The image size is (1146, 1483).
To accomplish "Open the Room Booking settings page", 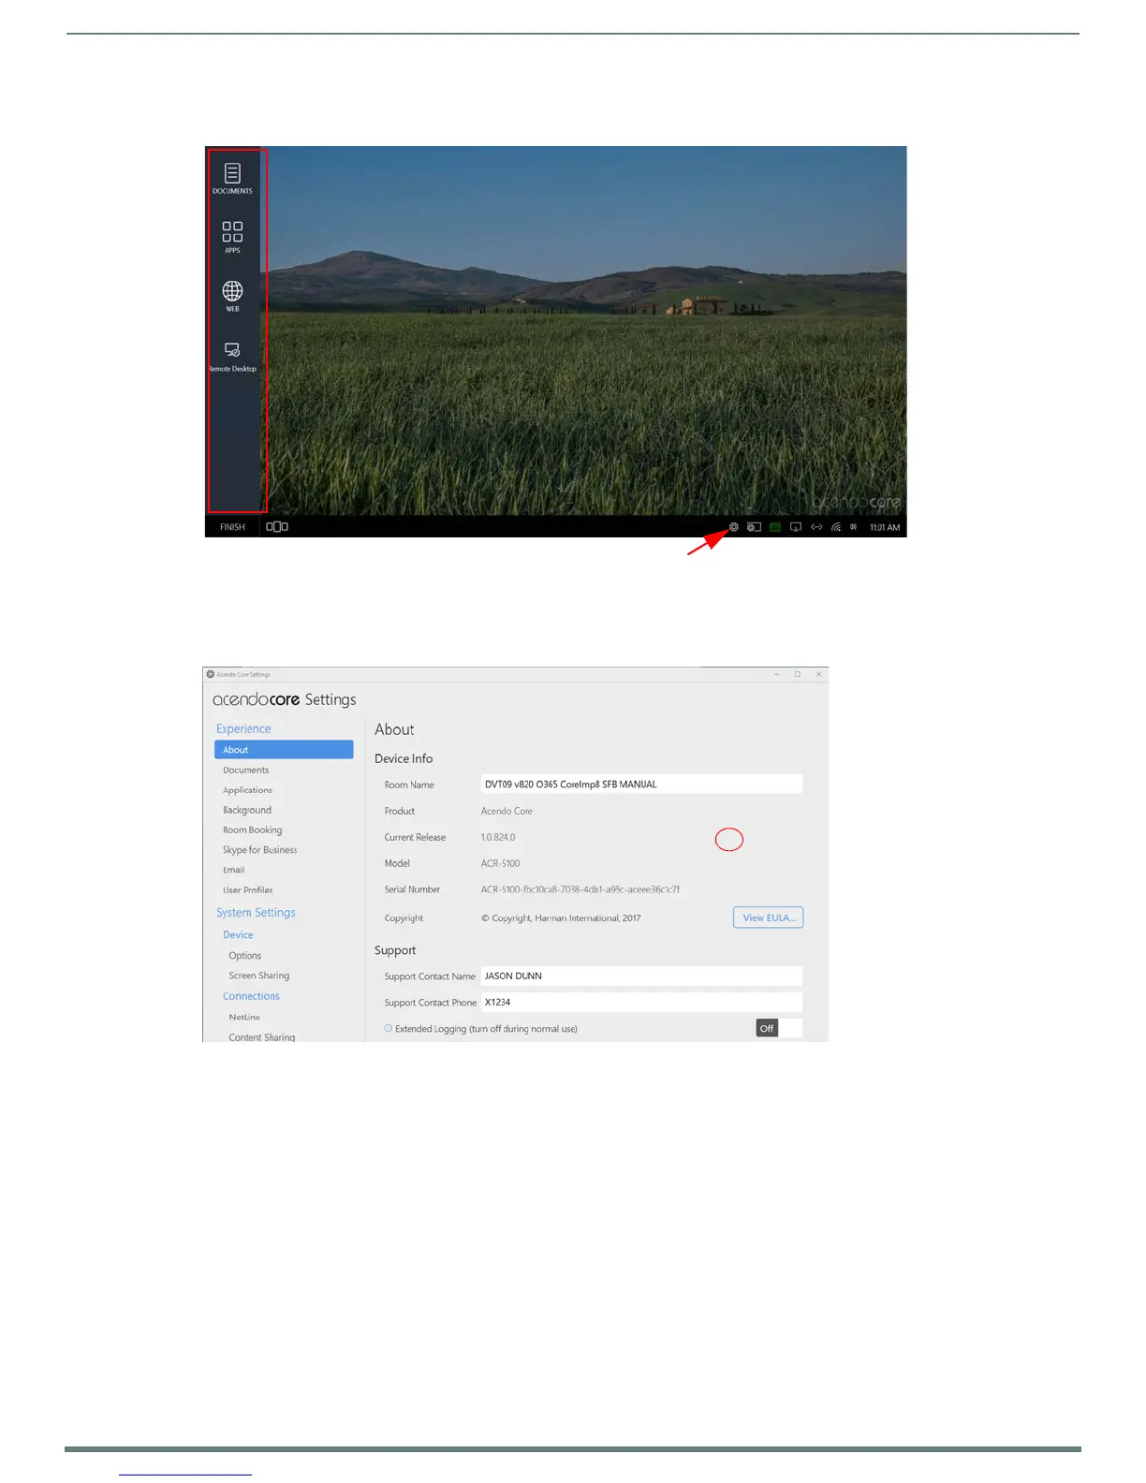I will tap(253, 830).
